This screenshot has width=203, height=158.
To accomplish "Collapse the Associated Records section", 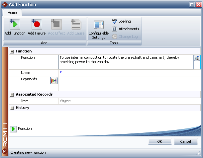I will pyautogui.click(x=12, y=95).
